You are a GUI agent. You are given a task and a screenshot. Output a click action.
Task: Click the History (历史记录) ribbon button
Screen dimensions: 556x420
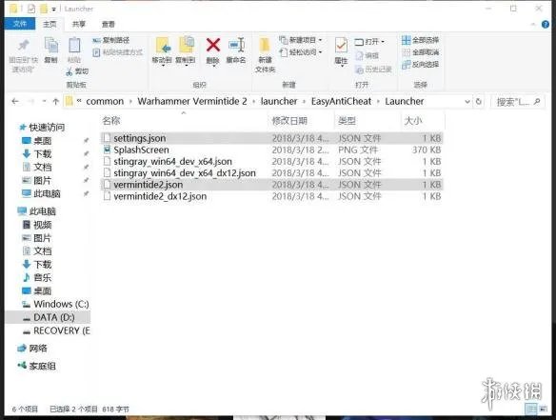[x=373, y=70]
